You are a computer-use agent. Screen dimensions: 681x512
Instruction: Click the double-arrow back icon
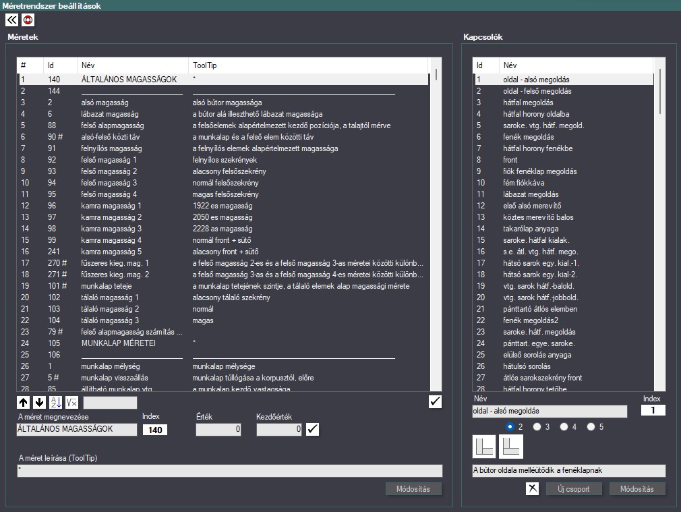click(x=11, y=20)
